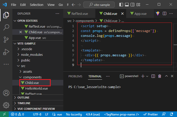Show errors and warnings count in status bar
Screen dimensions: 177x117
click(x=17, y=114)
